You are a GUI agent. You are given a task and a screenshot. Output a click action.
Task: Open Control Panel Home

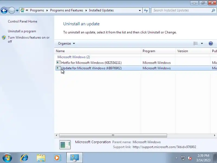pos(23,21)
